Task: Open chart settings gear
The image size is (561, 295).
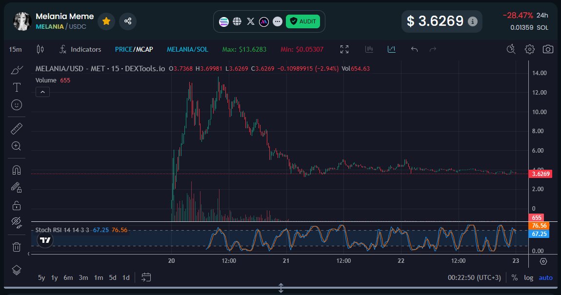Action: pyautogui.click(x=529, y=49)
